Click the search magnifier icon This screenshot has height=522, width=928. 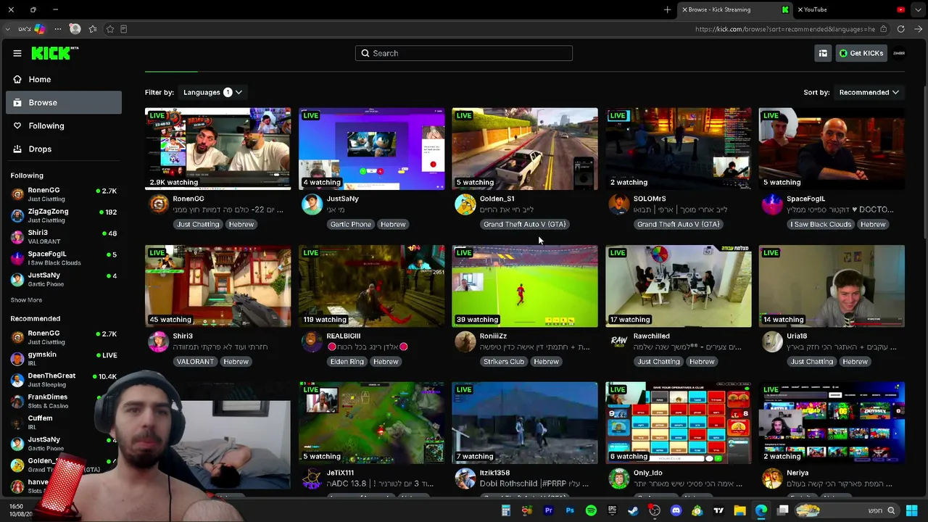tap(365, 53)
